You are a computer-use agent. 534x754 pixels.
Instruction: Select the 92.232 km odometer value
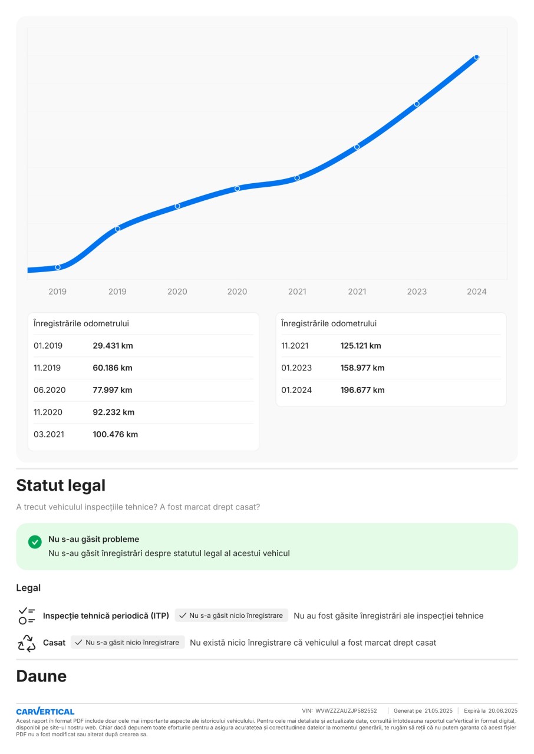coord(114,412)
